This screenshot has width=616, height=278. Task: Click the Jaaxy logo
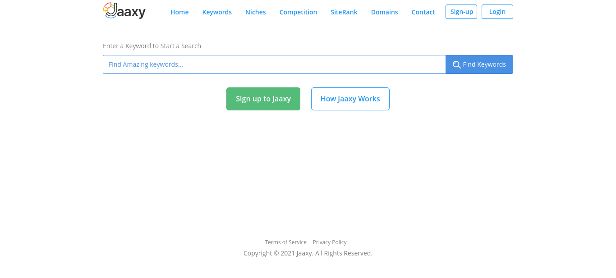124,11
